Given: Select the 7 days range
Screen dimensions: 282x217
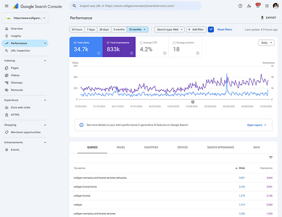Looking at the screenshot, I should (x=91, y=29).
